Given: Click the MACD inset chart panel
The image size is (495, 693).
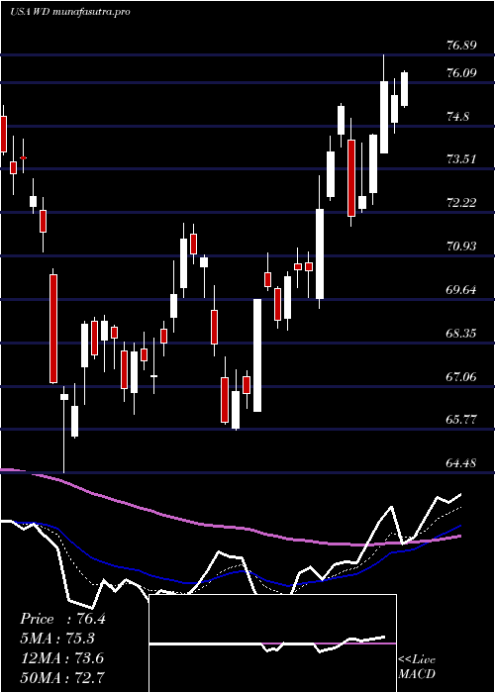Looking at the screenshot, I should (x=272, y=643).
